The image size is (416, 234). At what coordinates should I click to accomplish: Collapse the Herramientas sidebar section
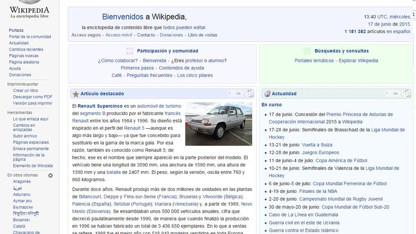[19, 113]
